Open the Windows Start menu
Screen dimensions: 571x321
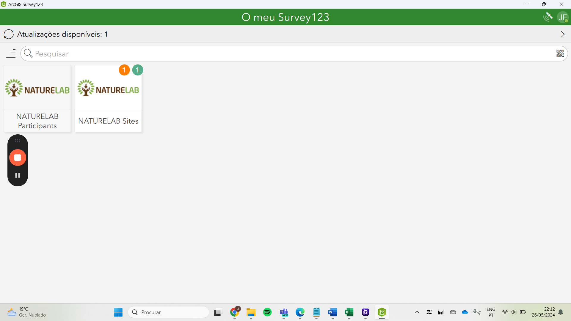click(118, 312)
